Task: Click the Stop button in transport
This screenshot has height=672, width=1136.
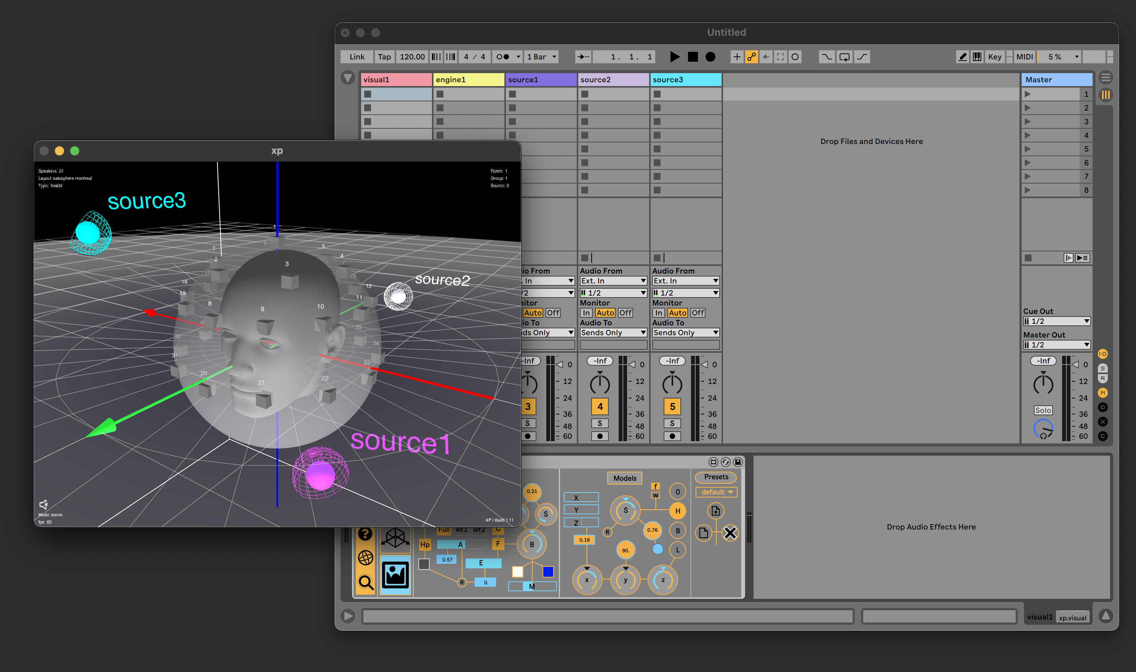Action: (x=692, y=57)
